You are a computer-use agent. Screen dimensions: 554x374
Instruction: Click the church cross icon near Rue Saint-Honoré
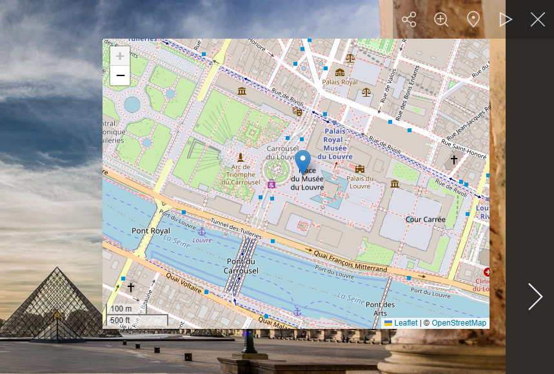tap(454, 159)
